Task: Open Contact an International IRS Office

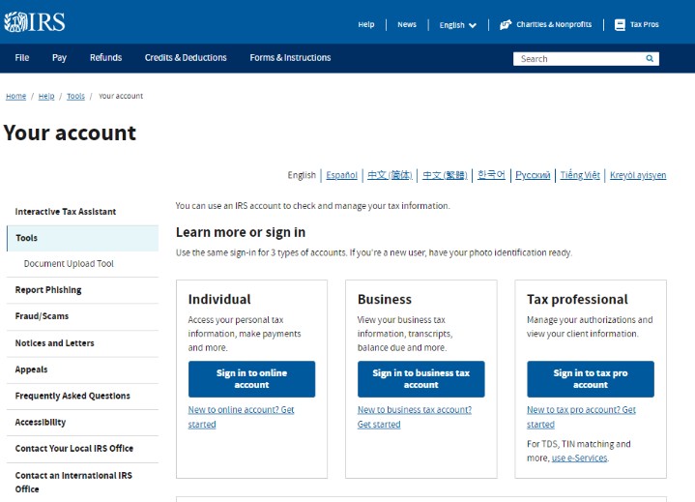Action: (x=73, y=482)
